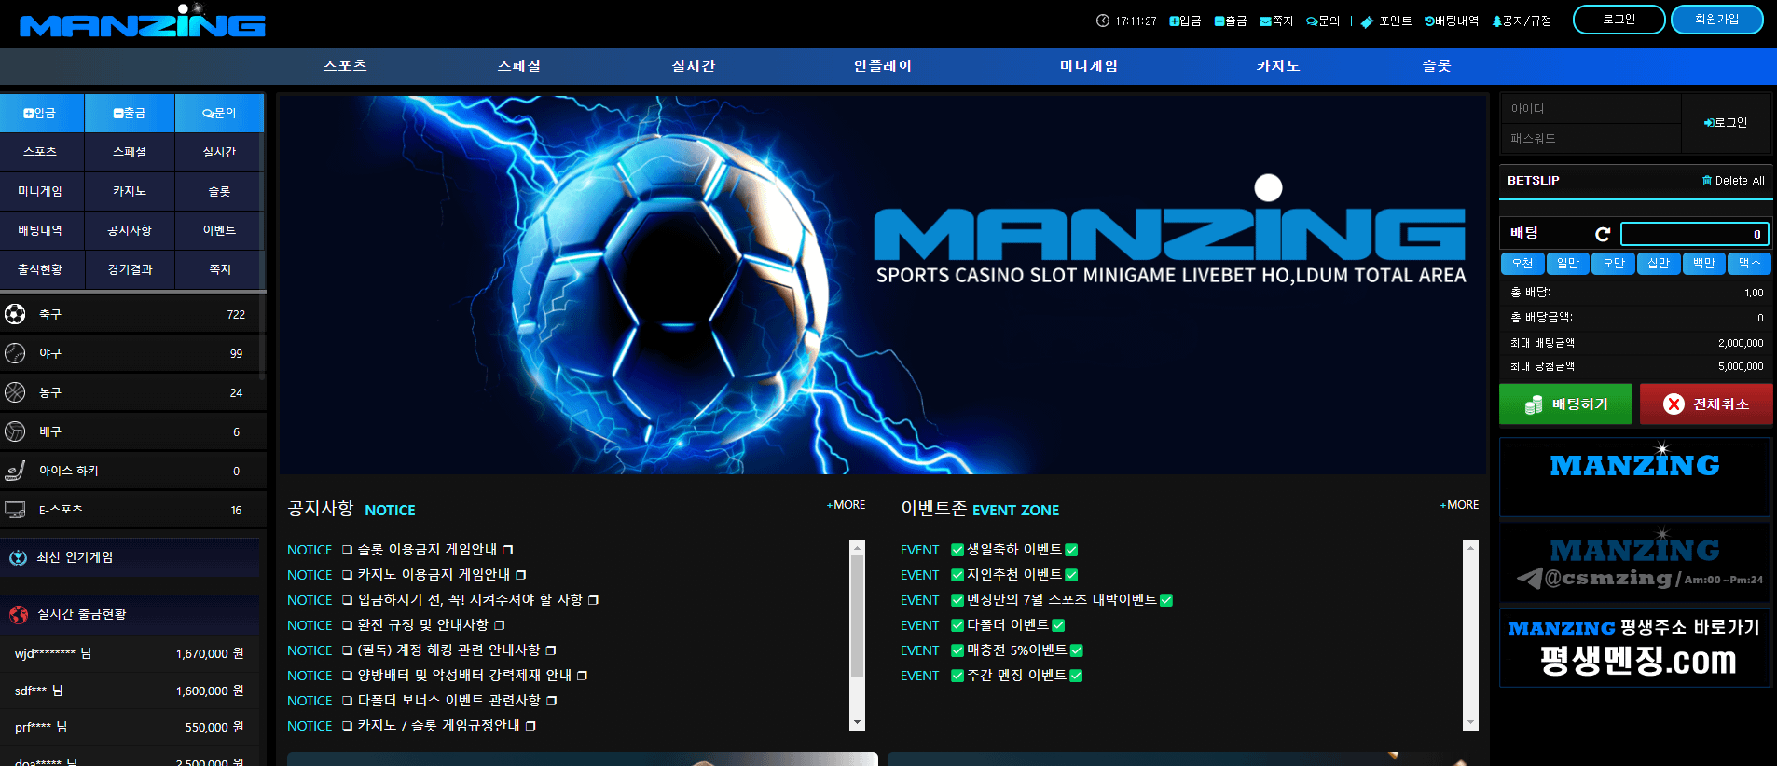Open sidebar 이벤트 menu
Image resolution: width=1777 pixels, height=766 pixels.
tap(219, 230)
